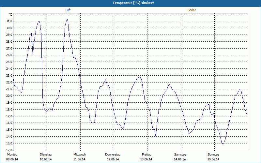
Task: Click the '13,0' y-axis value
Action: click(x=9, y=143)
